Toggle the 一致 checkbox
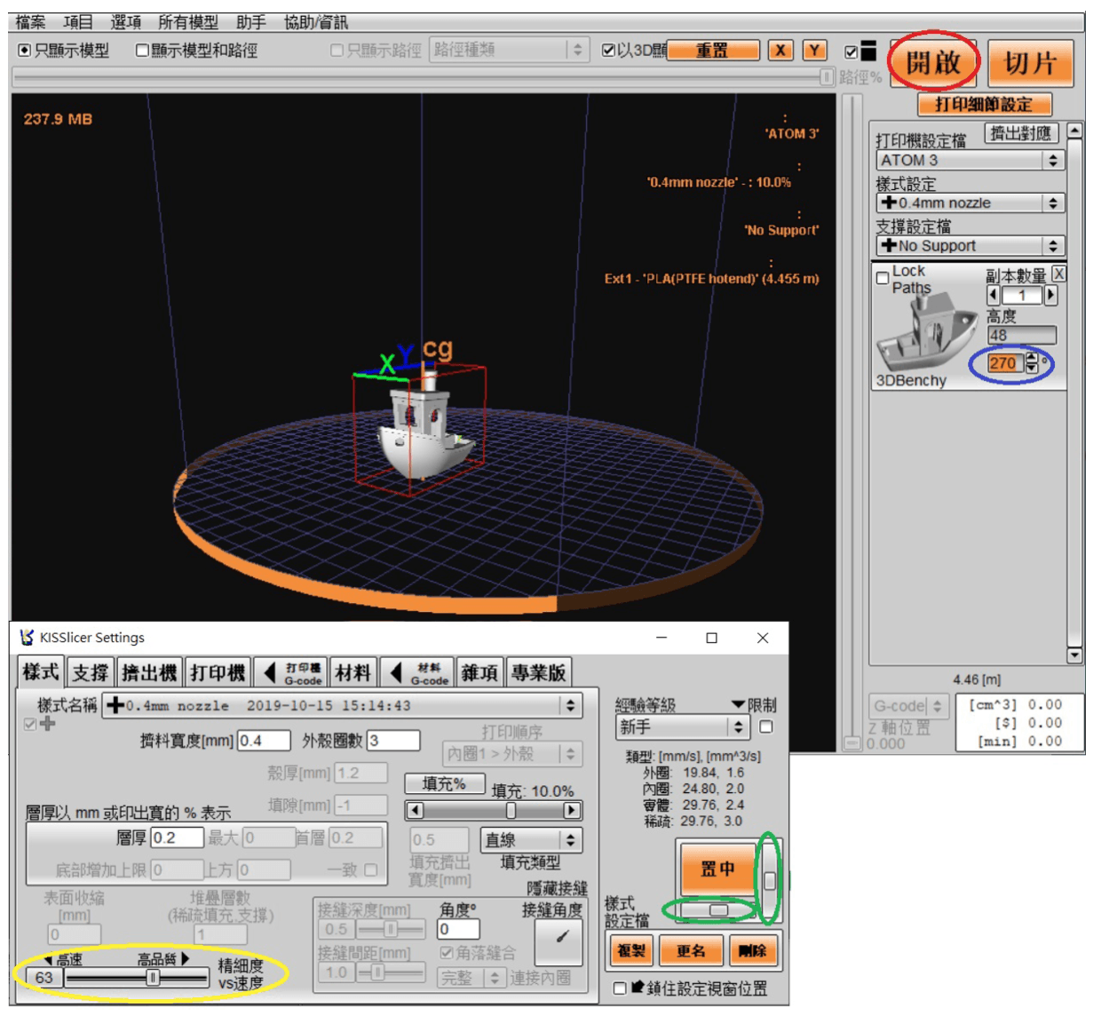 [x=371, y=869]
